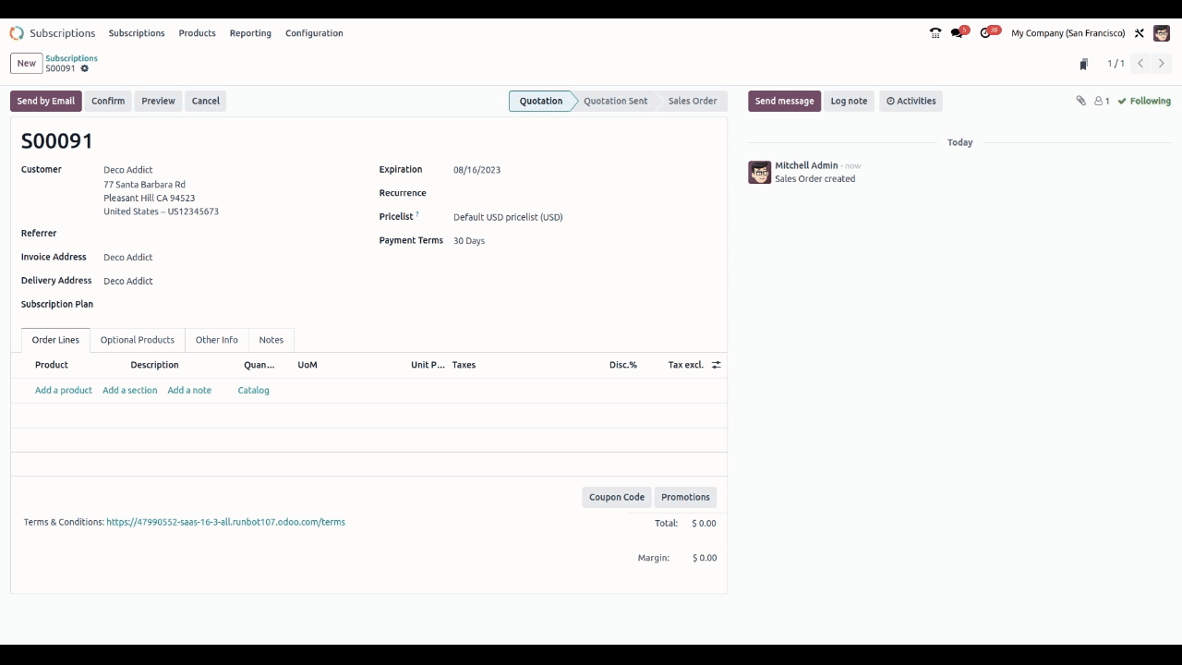This screenshot has height=665, width=1182.
Task: Open the chat conversations icon
Action: tap(957, 33)
